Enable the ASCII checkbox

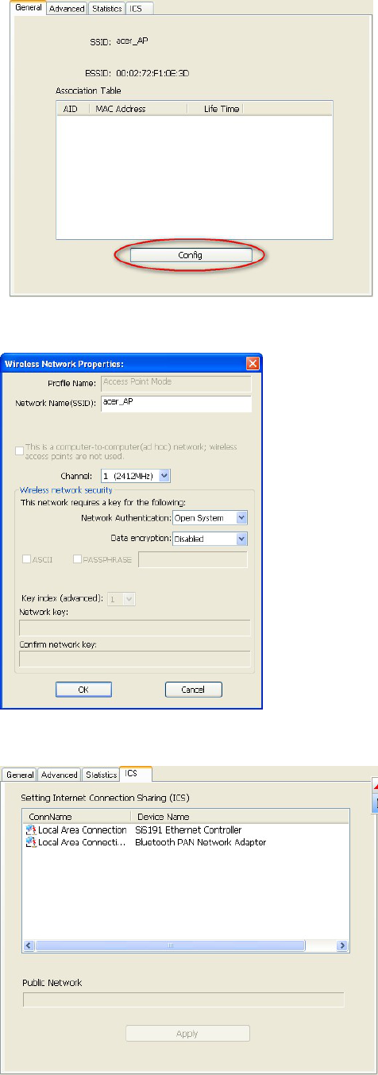click(26, 559)
